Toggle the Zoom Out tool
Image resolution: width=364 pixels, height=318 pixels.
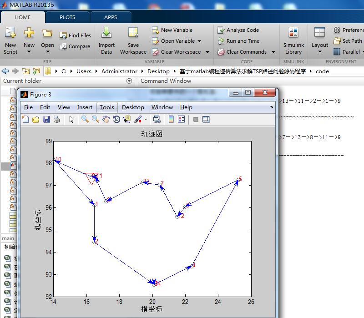click(x=96, y=119)
